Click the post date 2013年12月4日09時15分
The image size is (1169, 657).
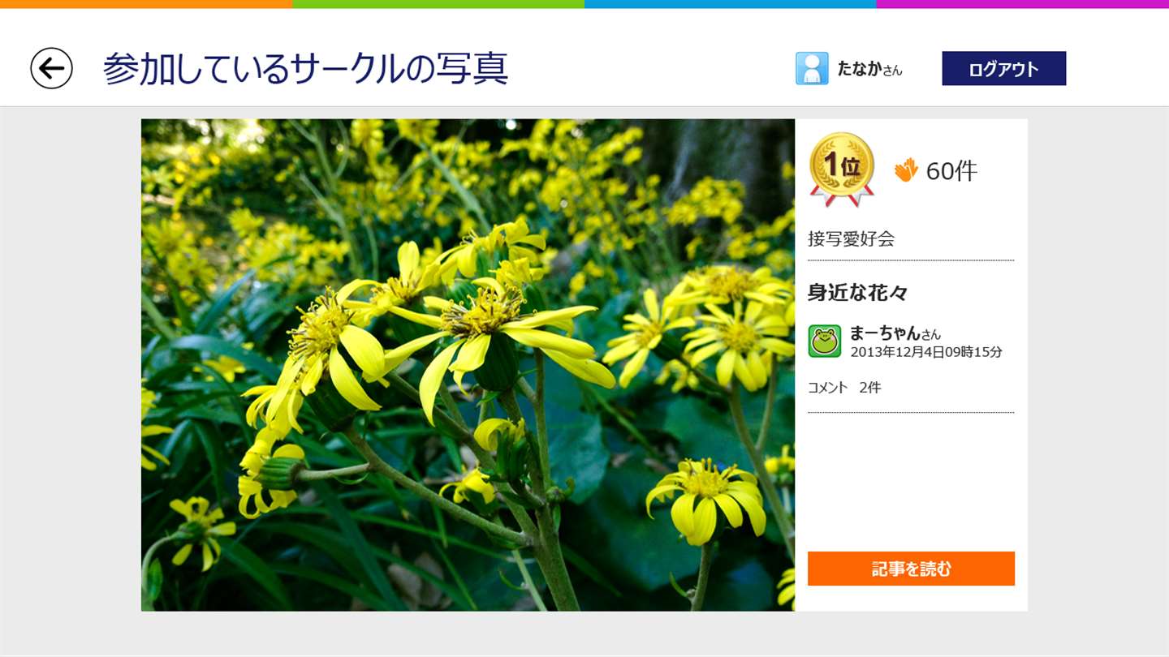point(926,352)
